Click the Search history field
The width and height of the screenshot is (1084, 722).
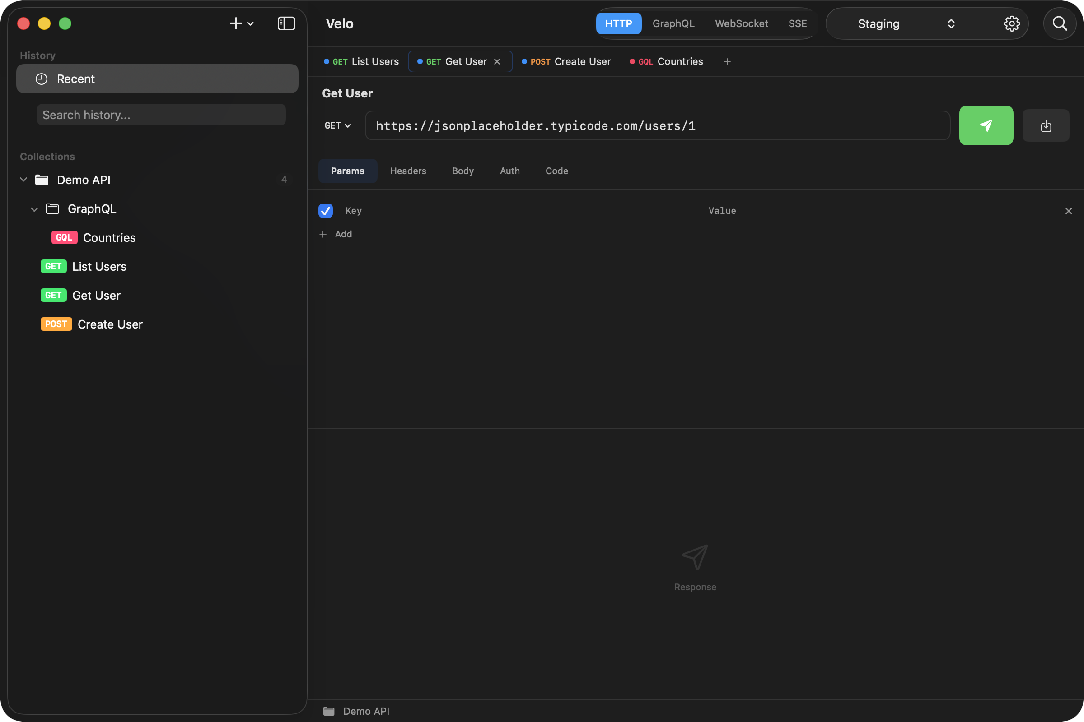(161, 115)
